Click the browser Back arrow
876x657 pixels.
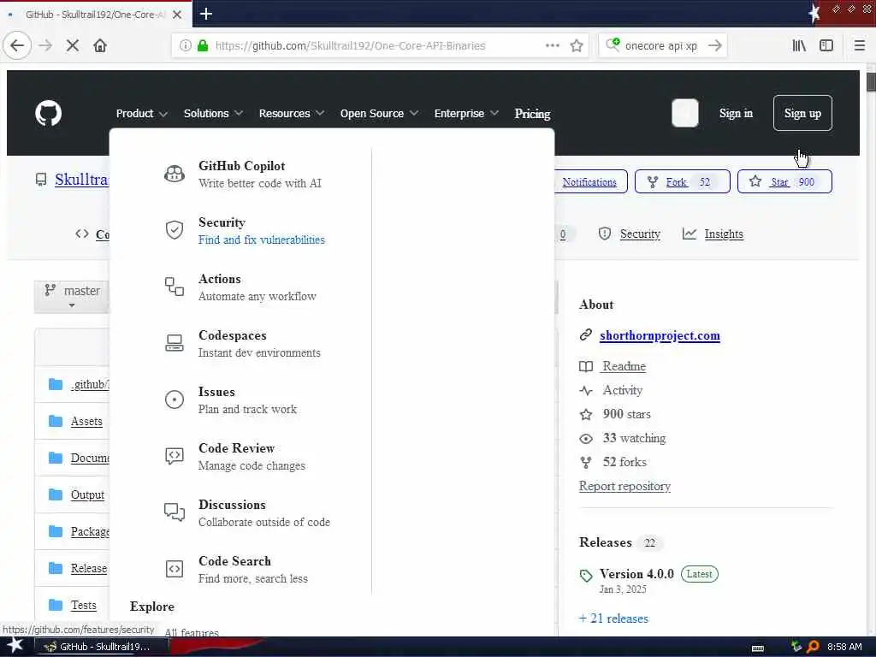point(17,45)
